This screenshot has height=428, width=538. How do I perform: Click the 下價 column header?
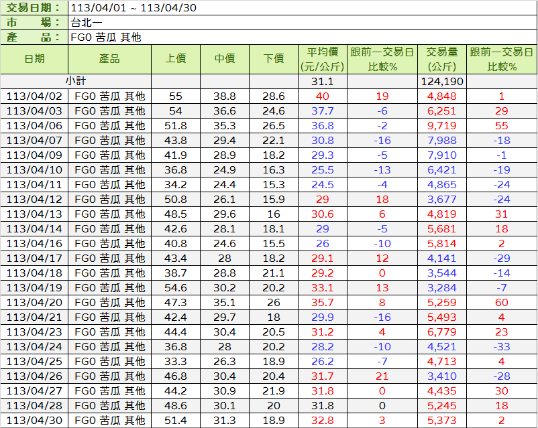coord(274,59)
